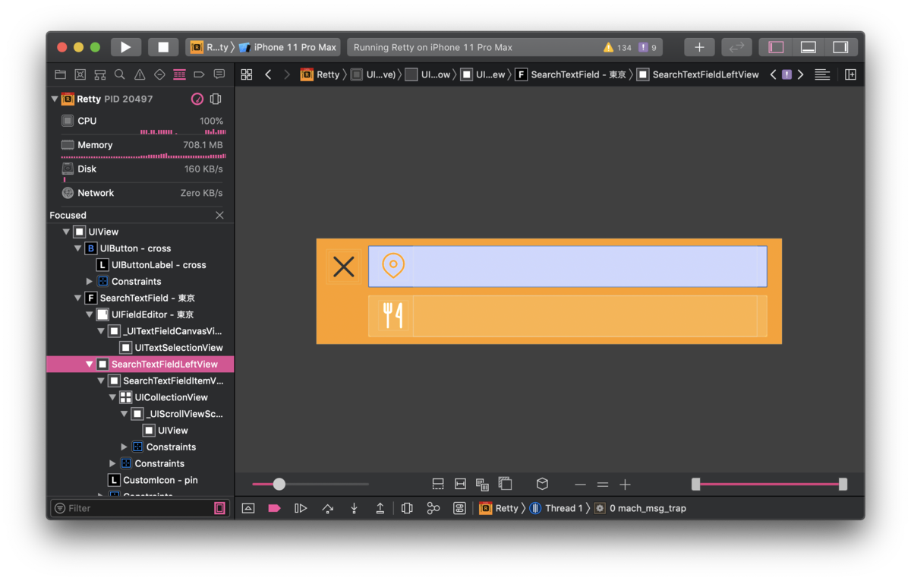This screenshot has width=911, height=581.
Task: Select the Memory gauge row
Action: tap(140, 148)
